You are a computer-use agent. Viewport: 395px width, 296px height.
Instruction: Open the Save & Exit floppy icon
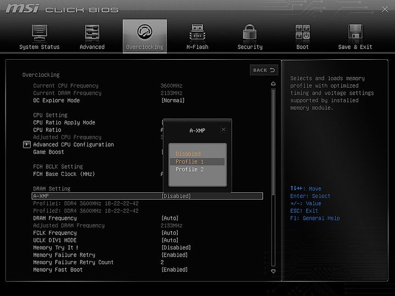355,32
